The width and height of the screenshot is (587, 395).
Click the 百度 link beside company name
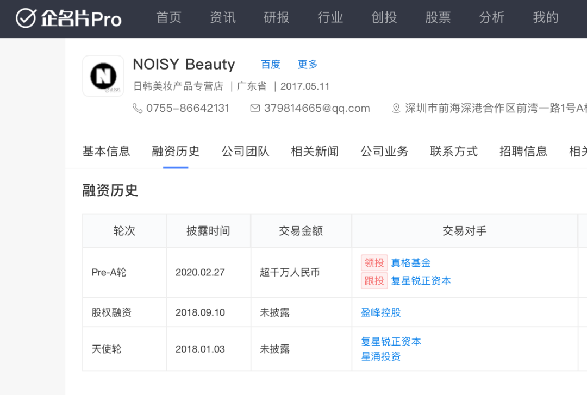tap(271, 65)
